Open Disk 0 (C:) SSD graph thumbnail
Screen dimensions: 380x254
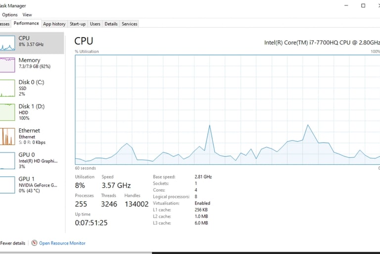pyautogui.click(x=7, y=88)
